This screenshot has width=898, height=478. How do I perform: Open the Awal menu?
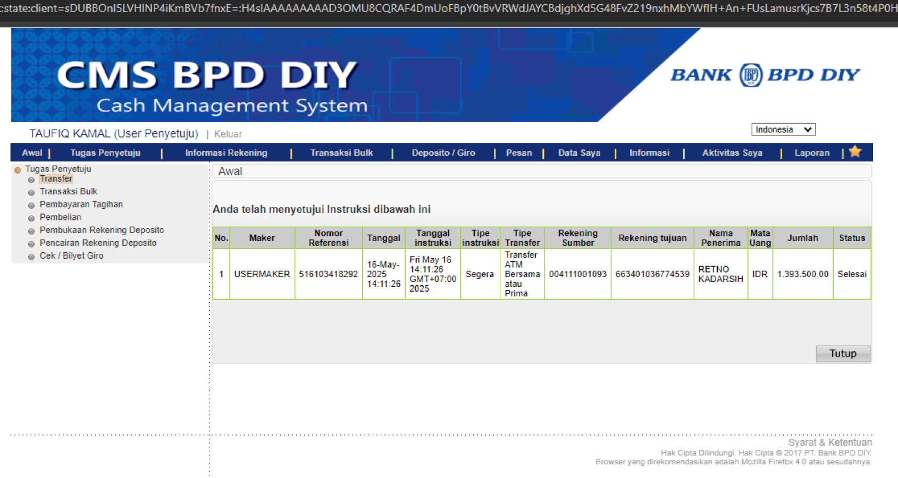[x=32, y=153]
